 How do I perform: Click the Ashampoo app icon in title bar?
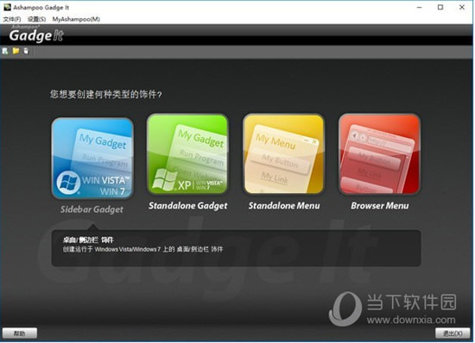point(7,7)
